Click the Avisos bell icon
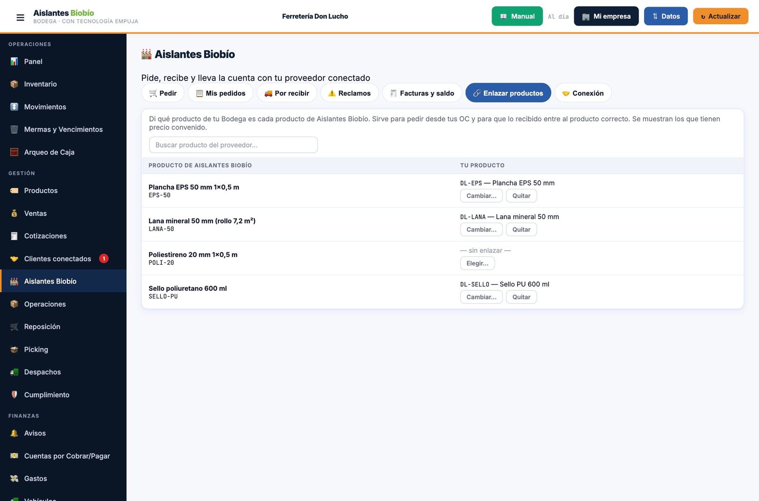Screen dimensions: 759x501 [x=14, y=433]
